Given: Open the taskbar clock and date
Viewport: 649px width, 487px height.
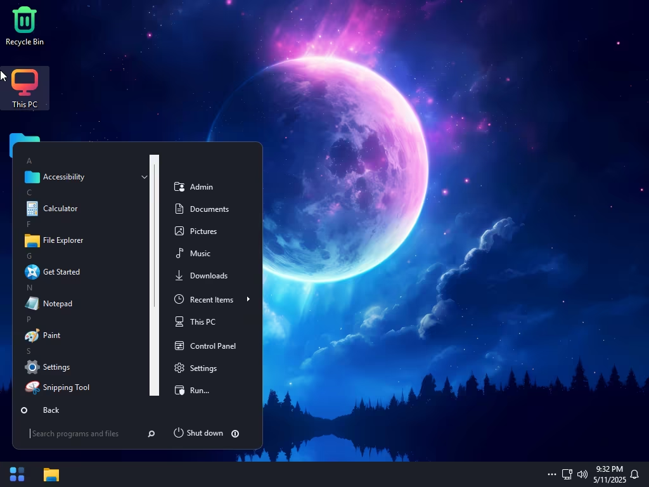Looking at the screenshot, I should 609,474.
